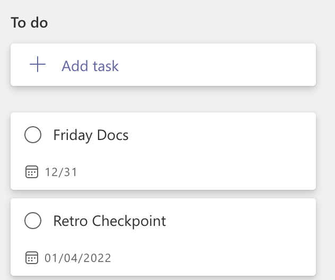Click the word Docs in first task
This screenshot has height=280, width=335.
[112, 135]
